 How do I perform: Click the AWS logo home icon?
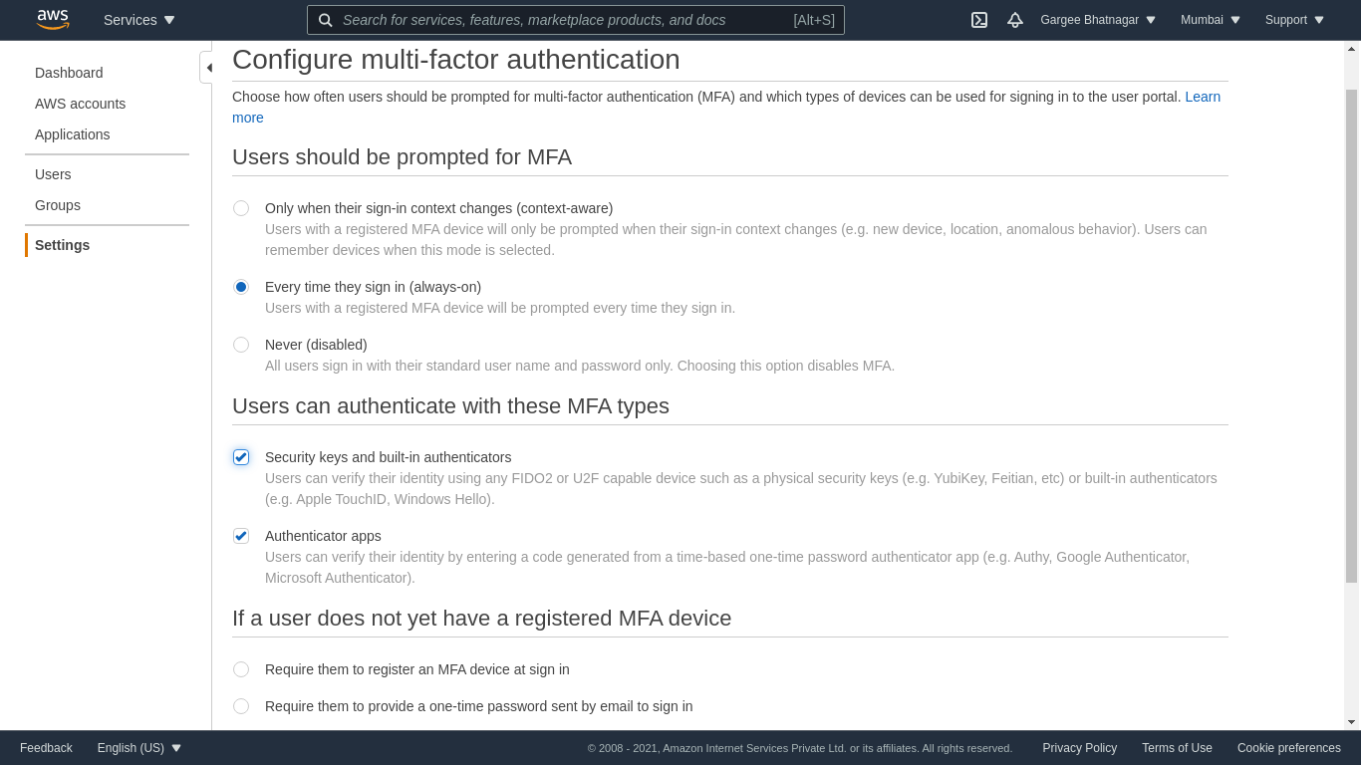(53, 19)
